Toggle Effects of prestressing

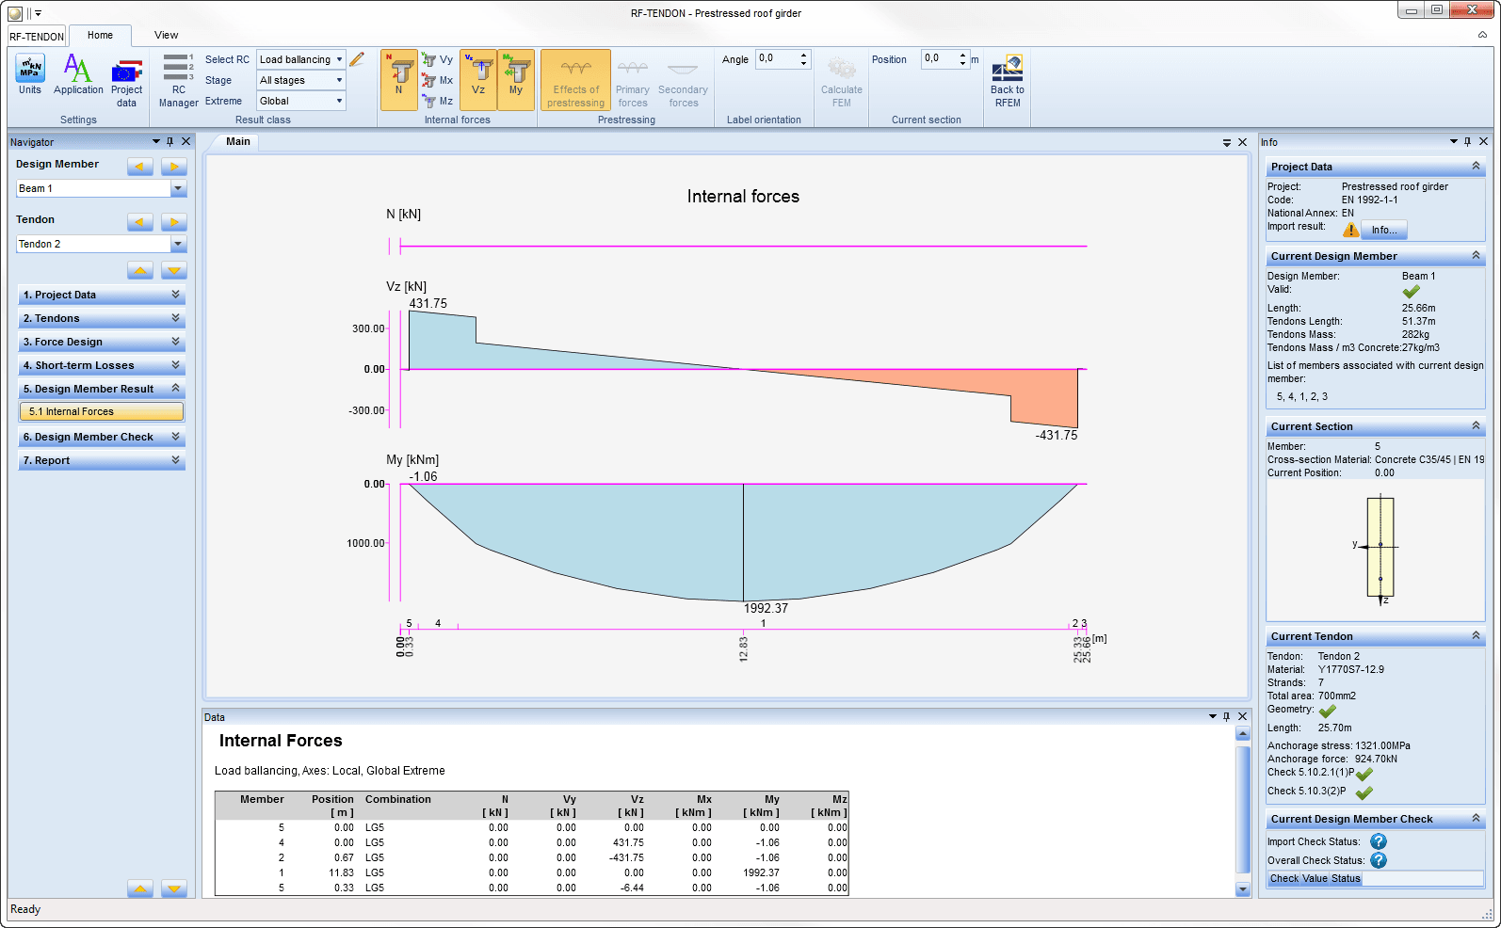click(576, 80)
